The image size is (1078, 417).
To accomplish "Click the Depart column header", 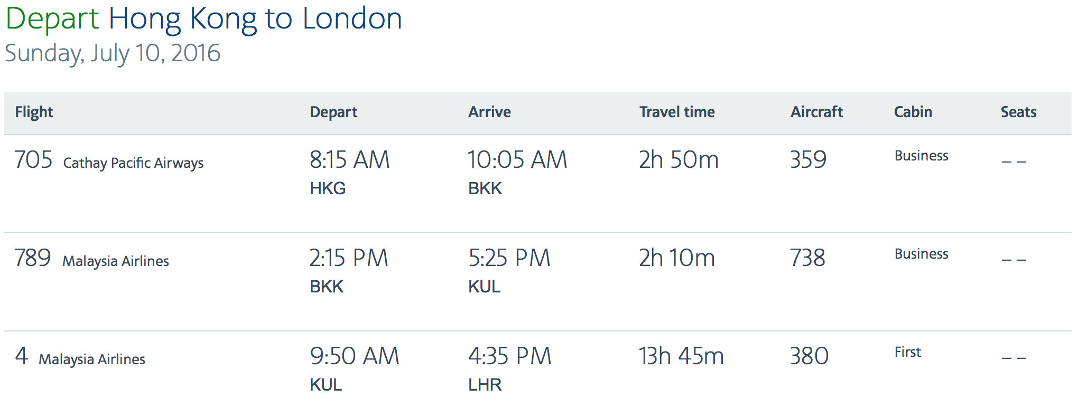I will (x=333, y=112).
